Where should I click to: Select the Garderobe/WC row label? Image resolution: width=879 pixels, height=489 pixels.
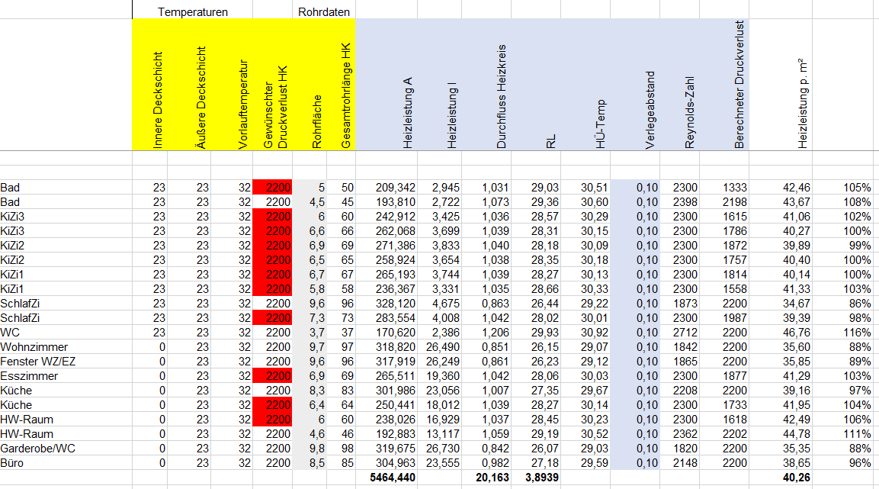[x=37, y=449]
